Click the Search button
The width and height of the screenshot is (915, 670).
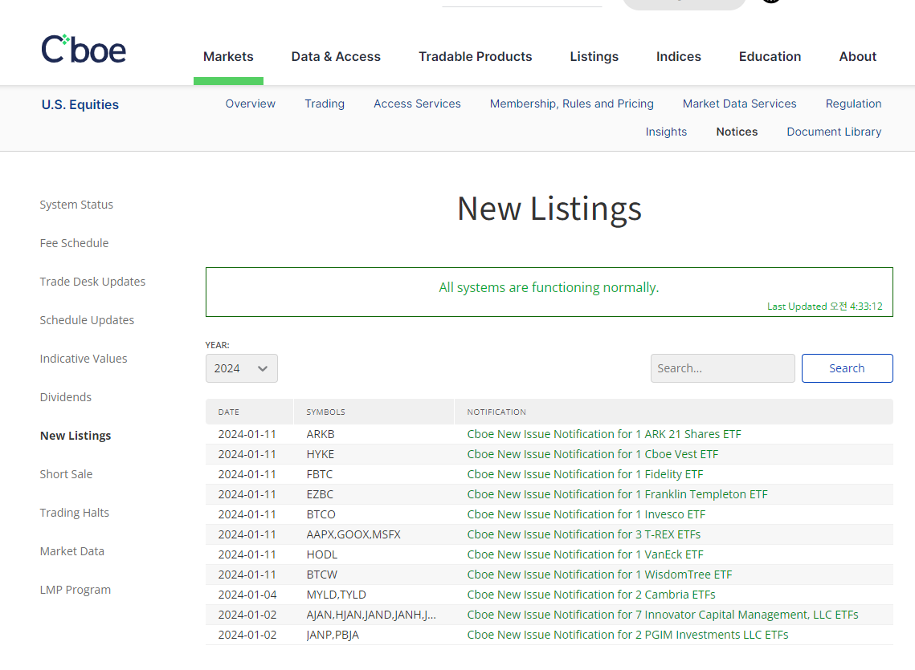tap(847, 368)
